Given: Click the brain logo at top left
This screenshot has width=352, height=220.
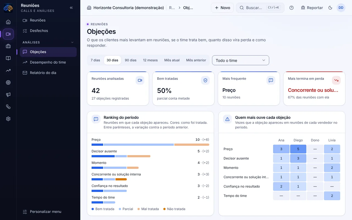Looking at the screenshot, I should [x=8, y=8].
